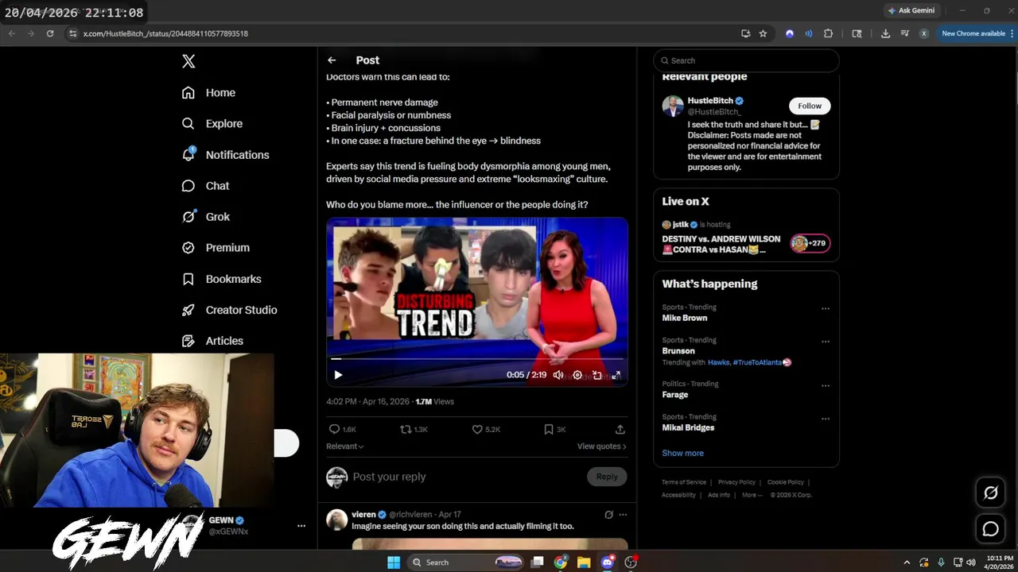
Task: Open Chrome downloads icon
Action: (885, 33)
